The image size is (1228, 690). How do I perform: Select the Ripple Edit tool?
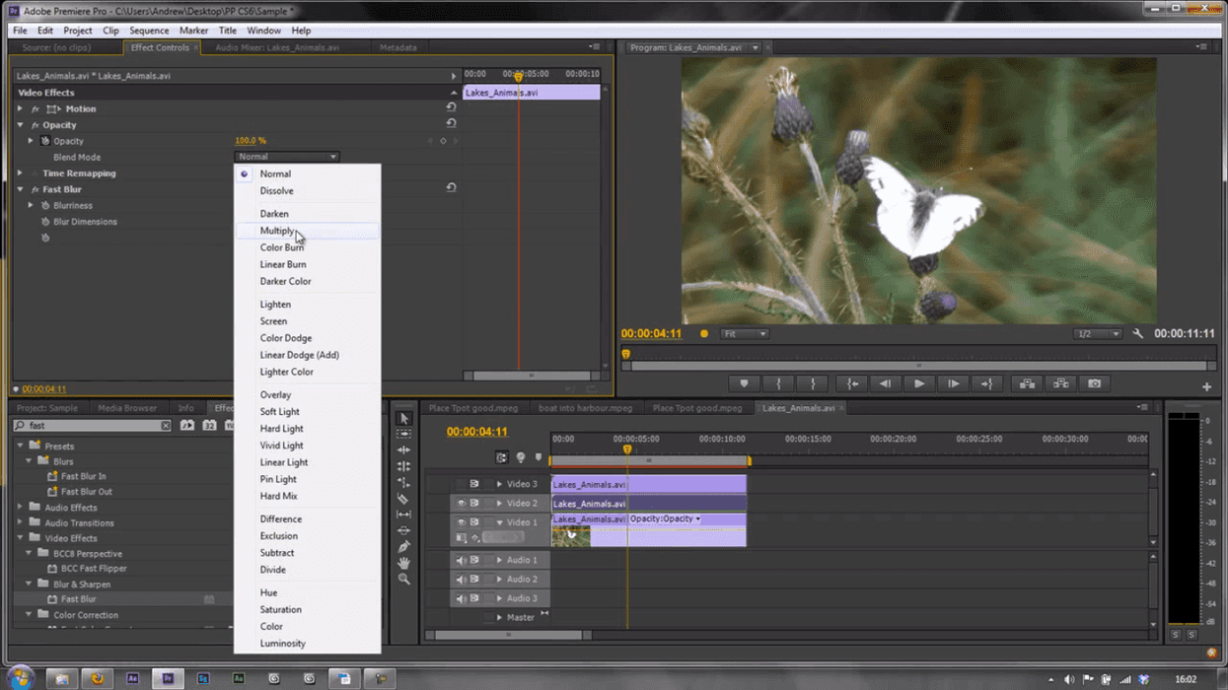tap(403, 450)
